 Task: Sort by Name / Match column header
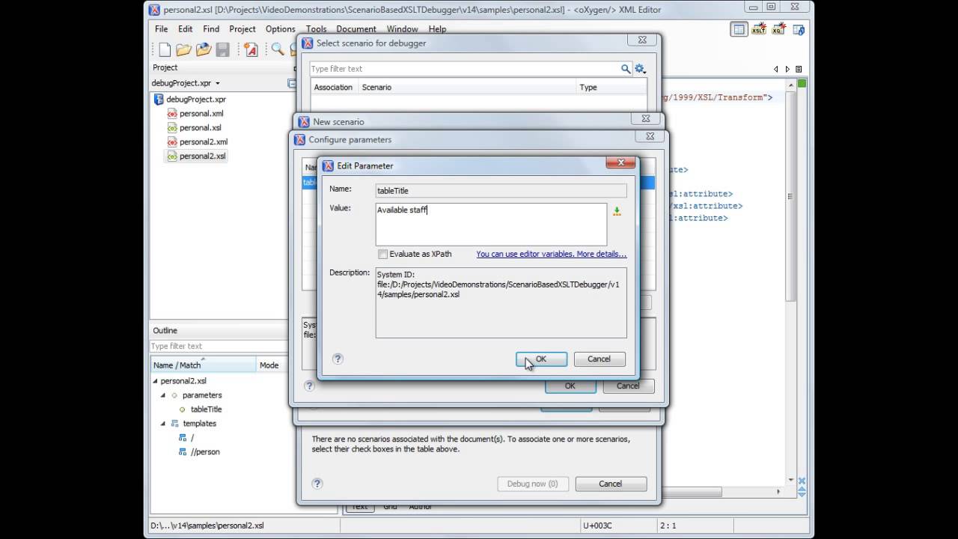pyautogui.click(x=203, y=365)
